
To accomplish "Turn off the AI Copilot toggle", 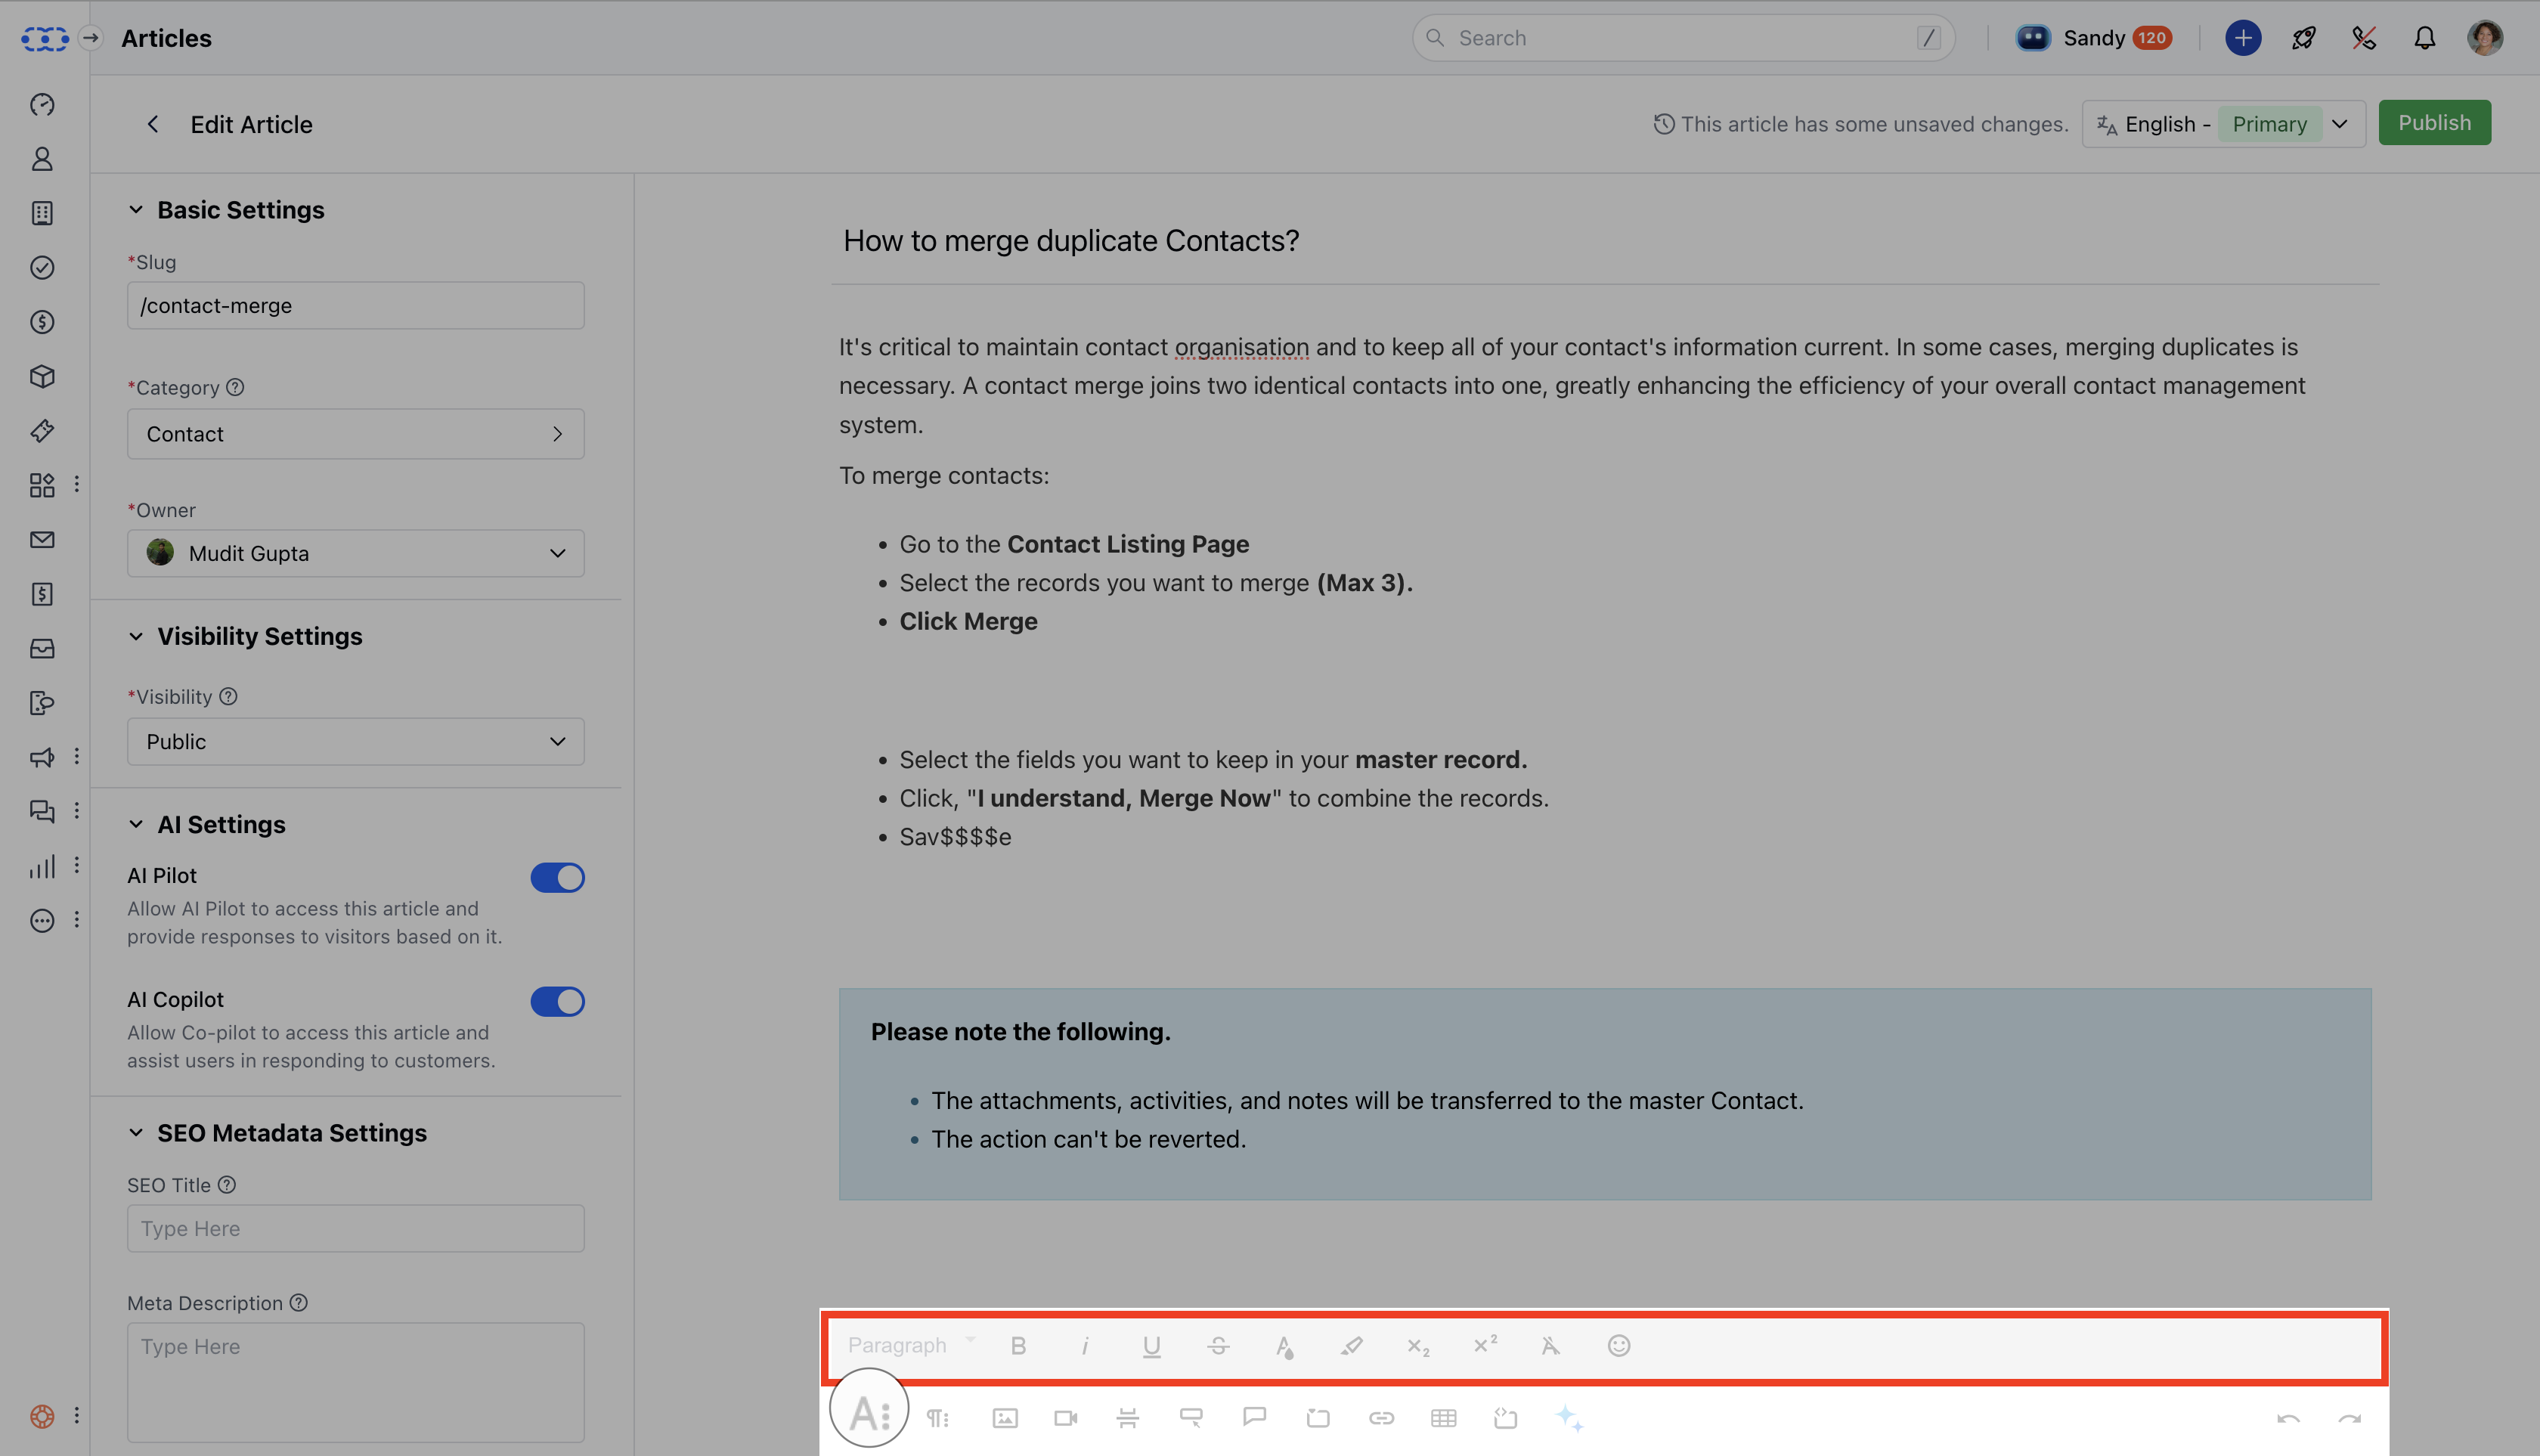I will (x=557, y=1001).
